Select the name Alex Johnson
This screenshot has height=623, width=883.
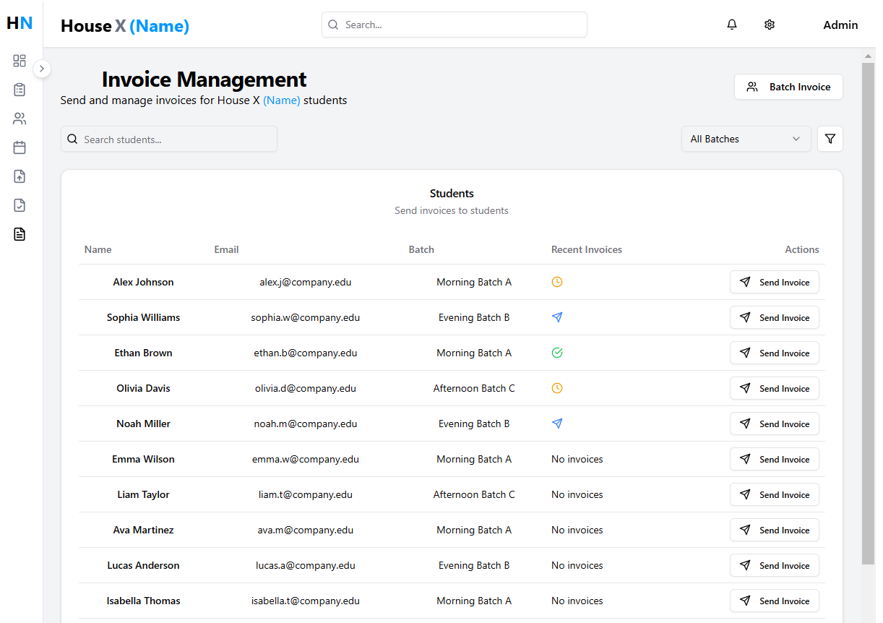point(143,282)
